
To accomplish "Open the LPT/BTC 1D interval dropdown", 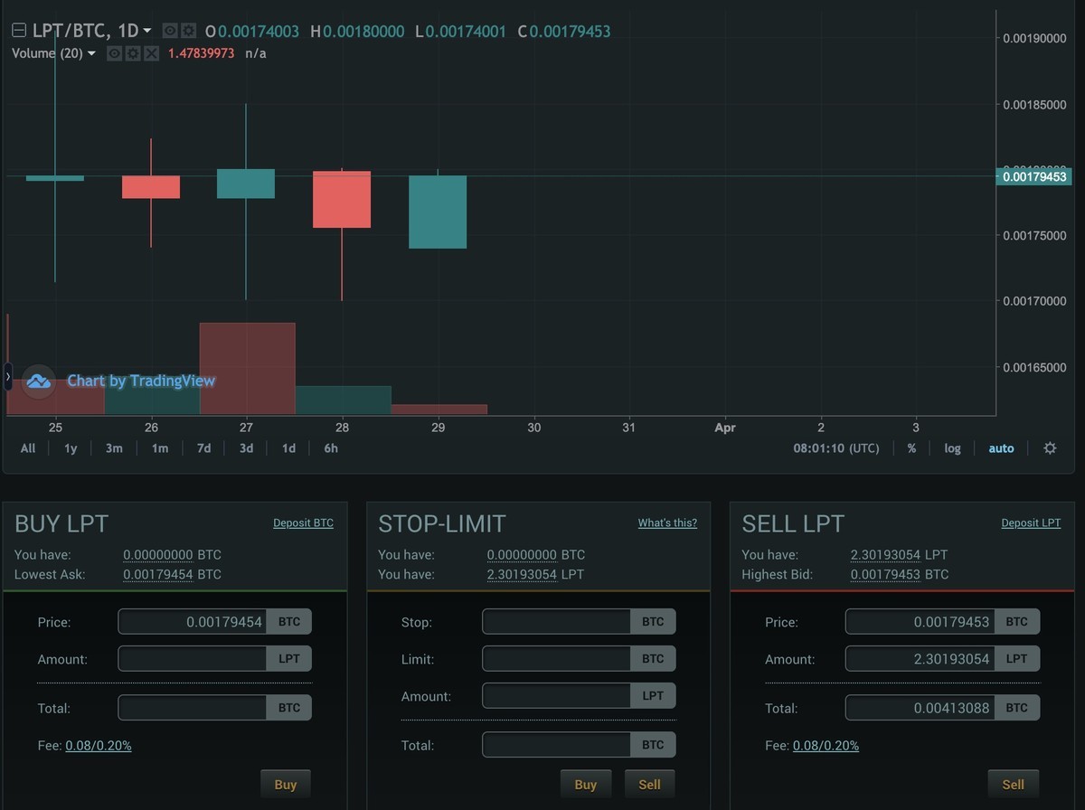I will [x=147, y=29].
